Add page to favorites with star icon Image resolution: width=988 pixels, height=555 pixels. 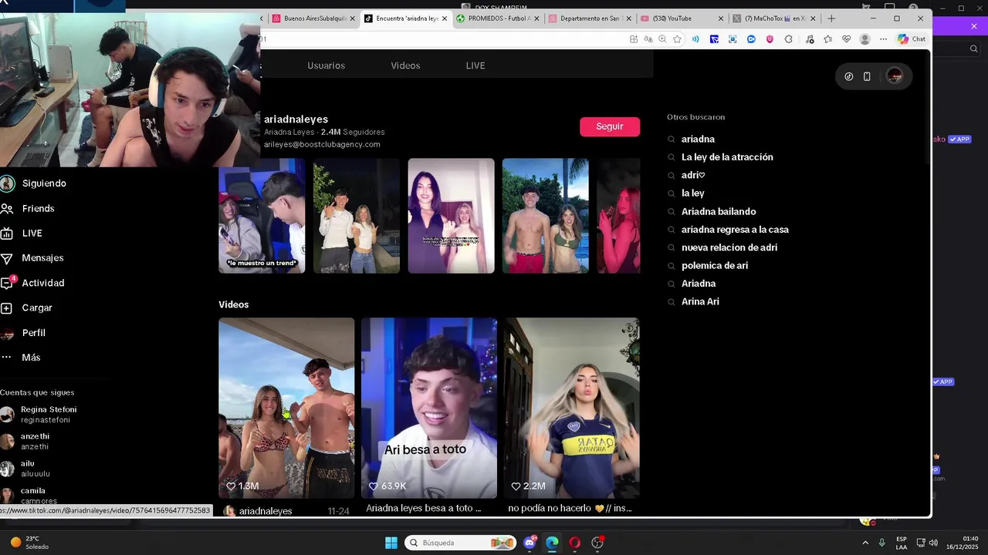coord(677,39)
